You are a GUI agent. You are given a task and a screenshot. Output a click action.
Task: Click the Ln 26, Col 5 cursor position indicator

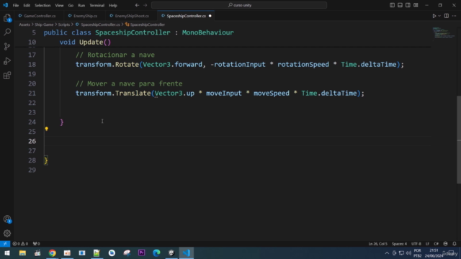pos(377,244)
